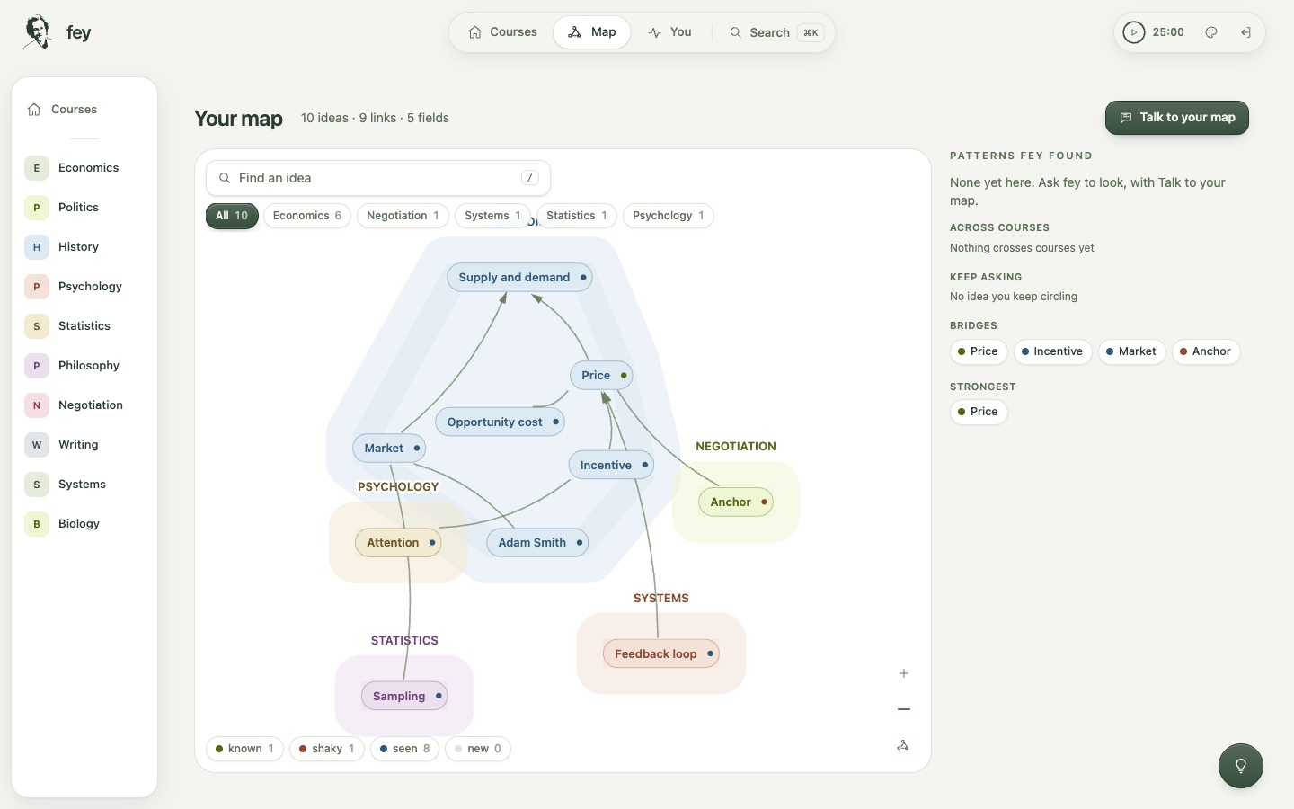The width and height of the screenshot is (1294, 809).
Task: Open Biology course in sidebar
Action: (84, 524)
